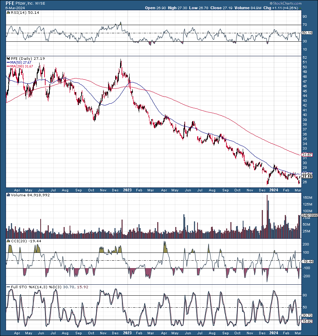The height and width of the screenshot is (336, 318).
Task: Click the CCI(20) indicator panel icon
Action: [x=8, y=241]
